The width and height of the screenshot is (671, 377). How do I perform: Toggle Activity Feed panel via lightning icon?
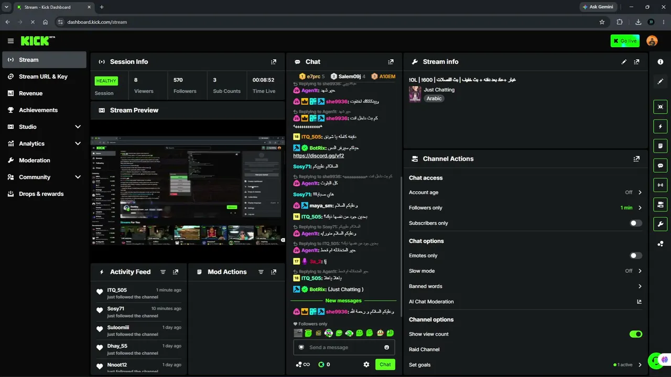pos(661,126)
